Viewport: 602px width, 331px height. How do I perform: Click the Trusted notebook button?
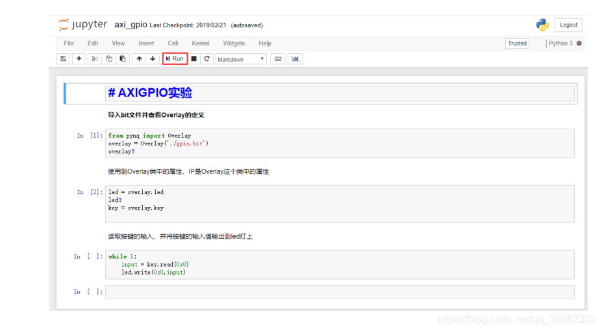pyautogui.click(x=517, y=43)
